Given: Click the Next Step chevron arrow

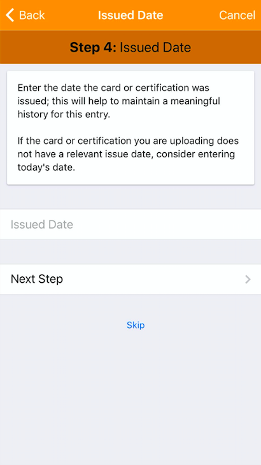Looking at the screenshot, I should [248, 280].
